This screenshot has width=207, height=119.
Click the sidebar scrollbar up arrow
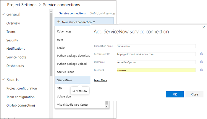point(51,11)
